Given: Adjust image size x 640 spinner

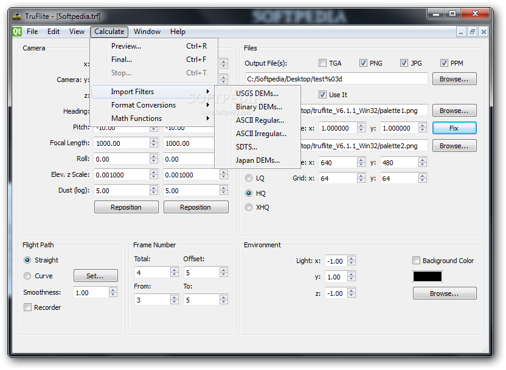Looking at the screenshot, I should [361, 162].
